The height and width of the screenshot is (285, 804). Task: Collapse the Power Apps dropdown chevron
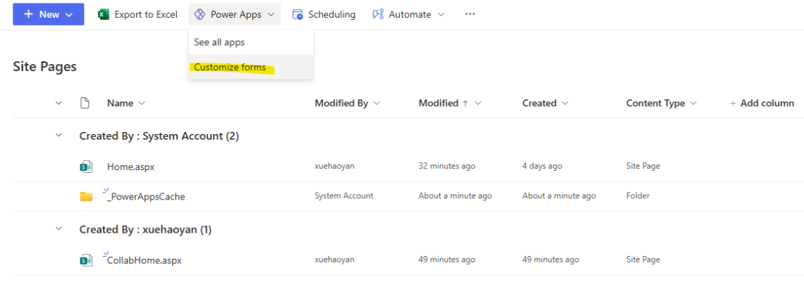click(272, 14)
